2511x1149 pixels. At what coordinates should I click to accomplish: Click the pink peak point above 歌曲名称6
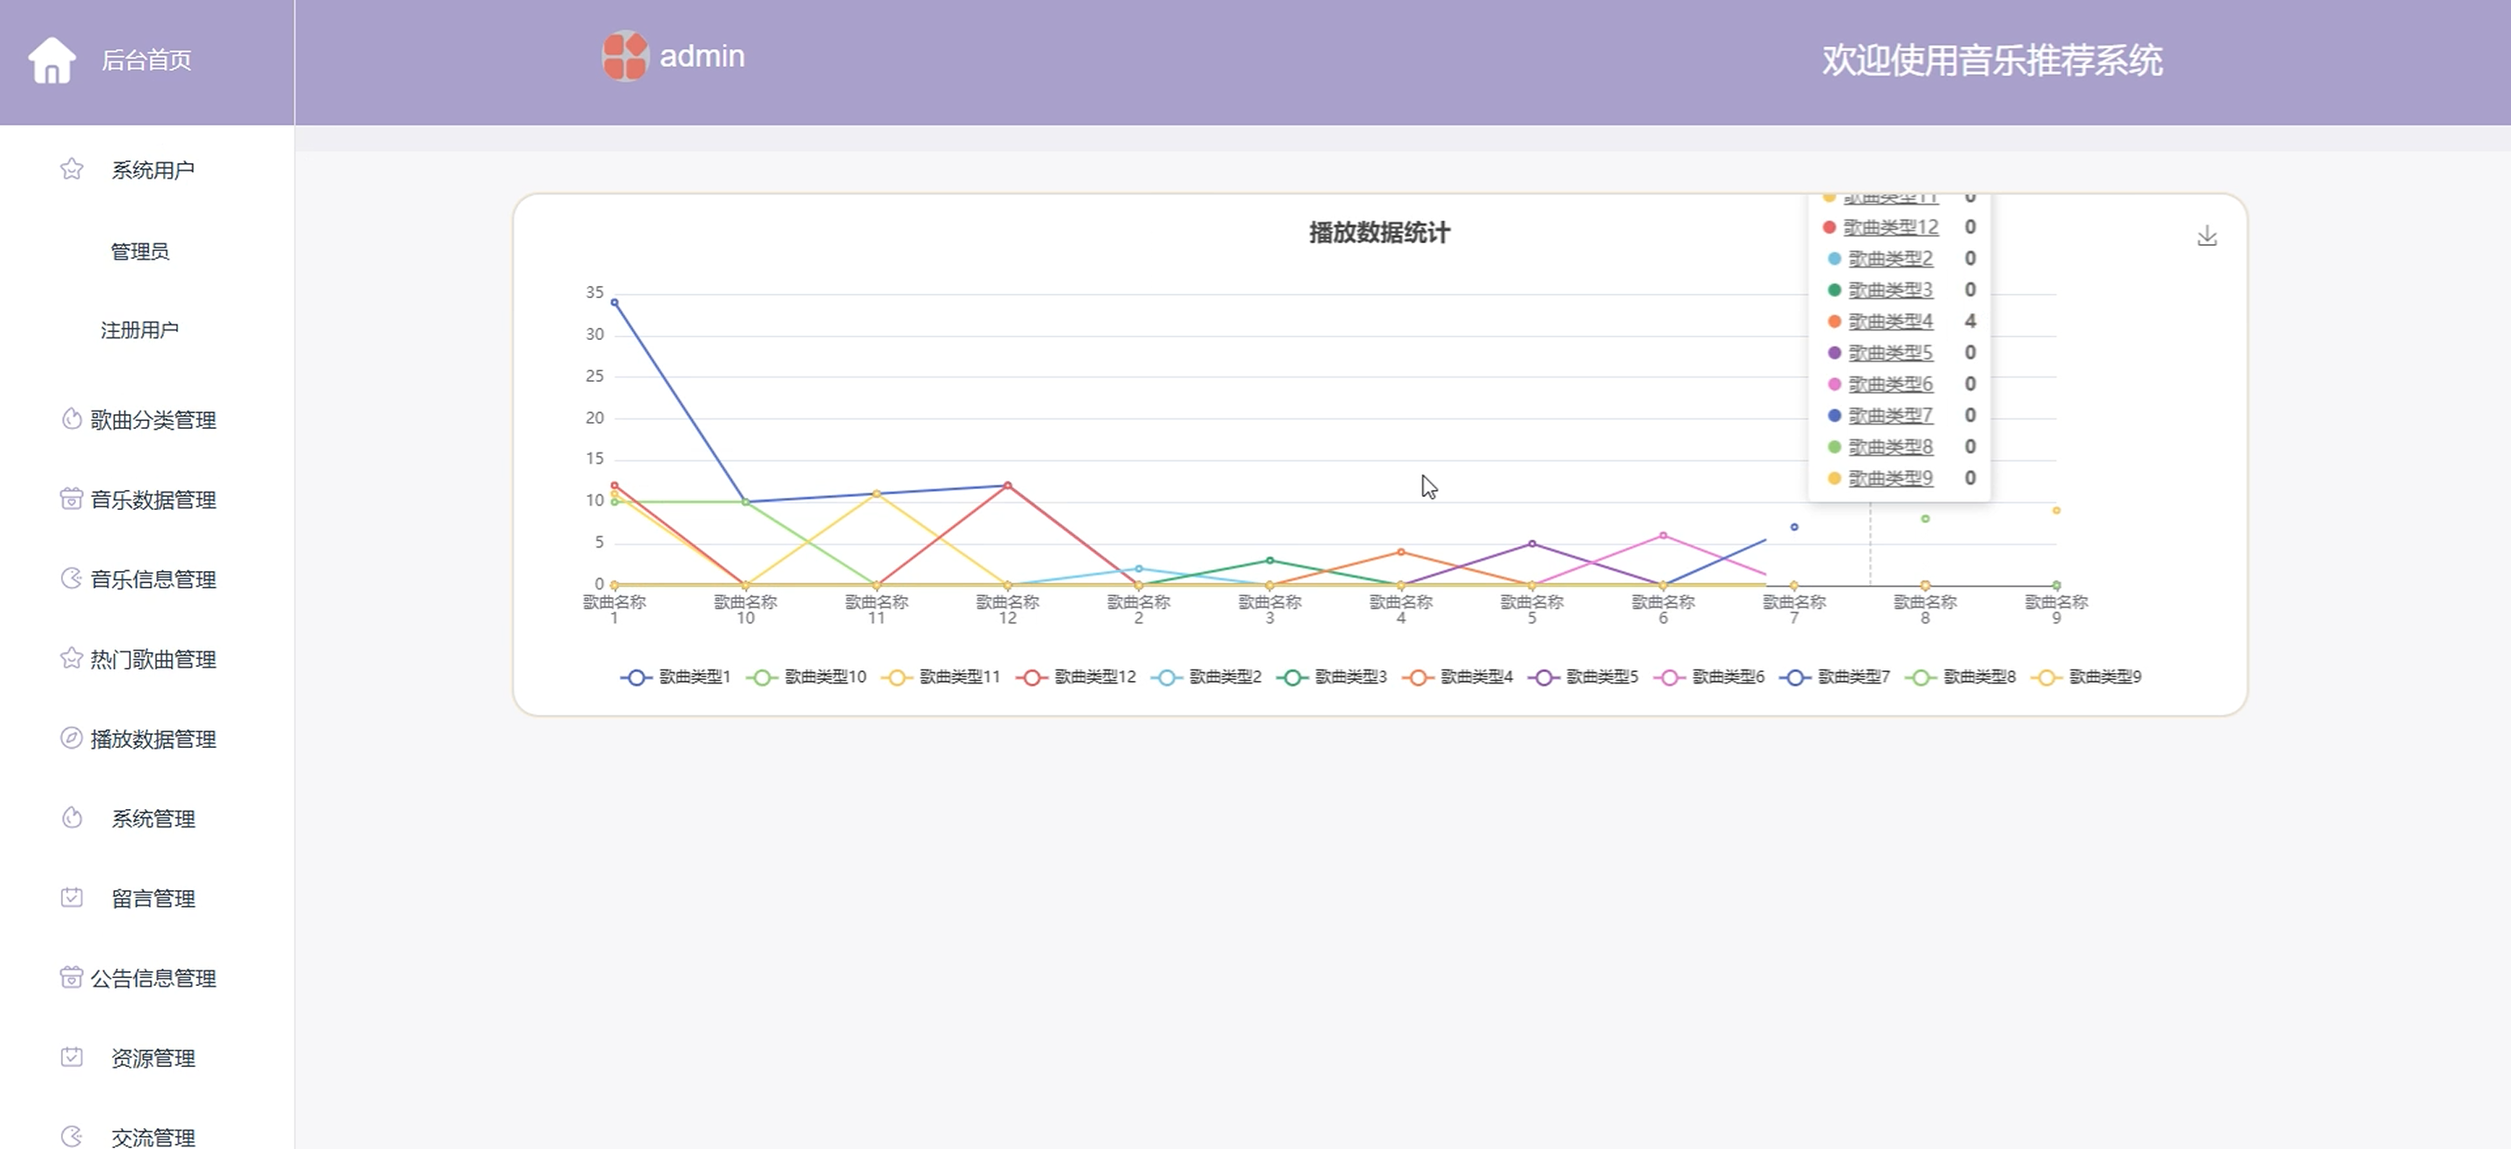tap(1663, 535)
